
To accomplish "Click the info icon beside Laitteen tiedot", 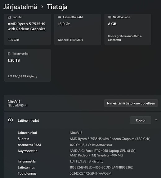I will point(10,120).
